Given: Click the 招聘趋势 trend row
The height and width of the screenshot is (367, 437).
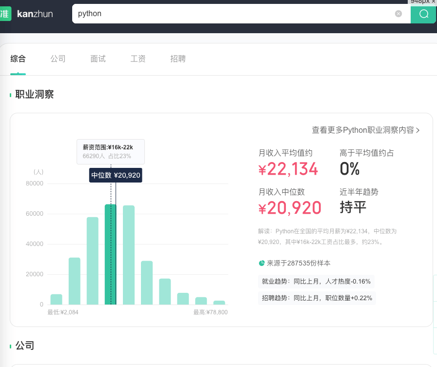Looking at the screenshot, I should [x=317, y=298].
